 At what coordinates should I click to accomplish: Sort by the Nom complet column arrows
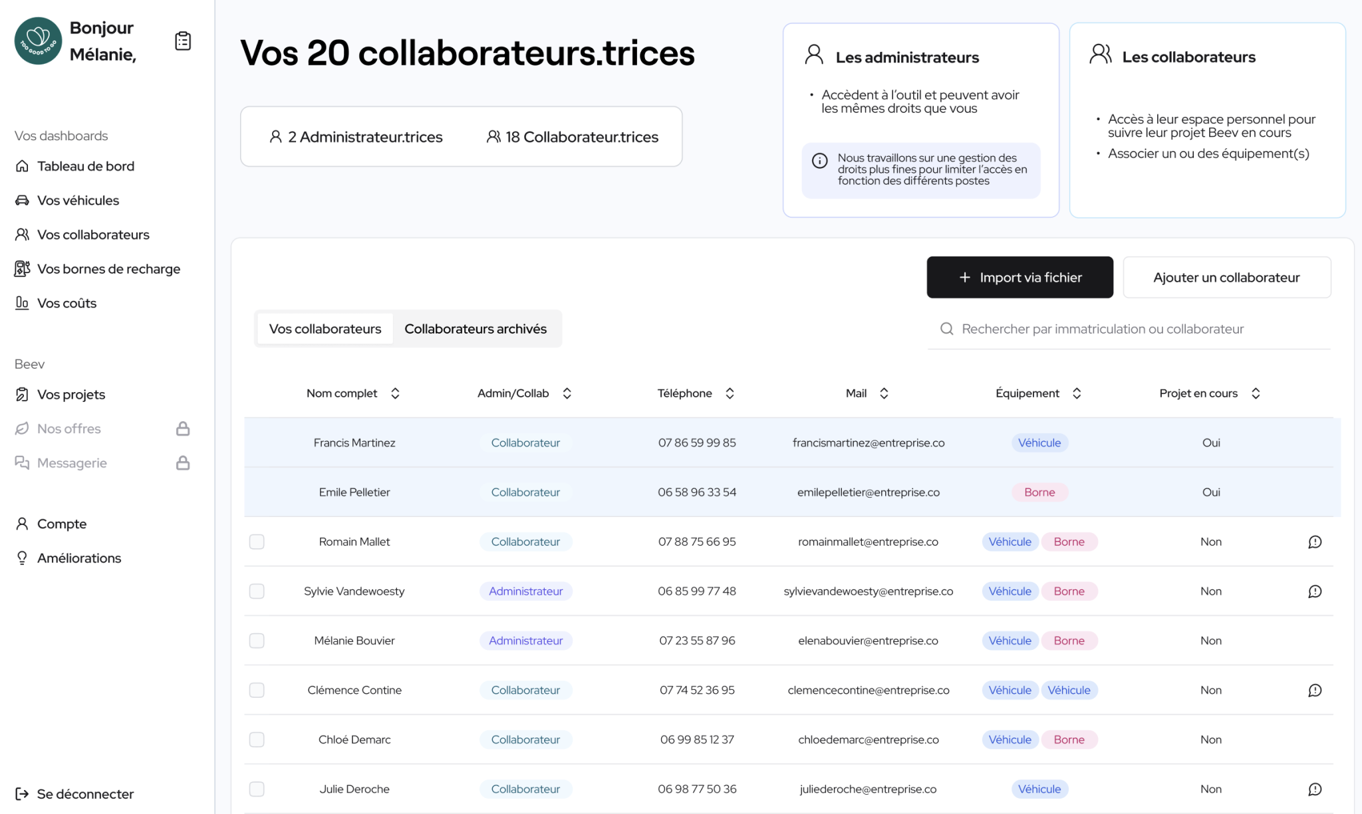point(395,393)
